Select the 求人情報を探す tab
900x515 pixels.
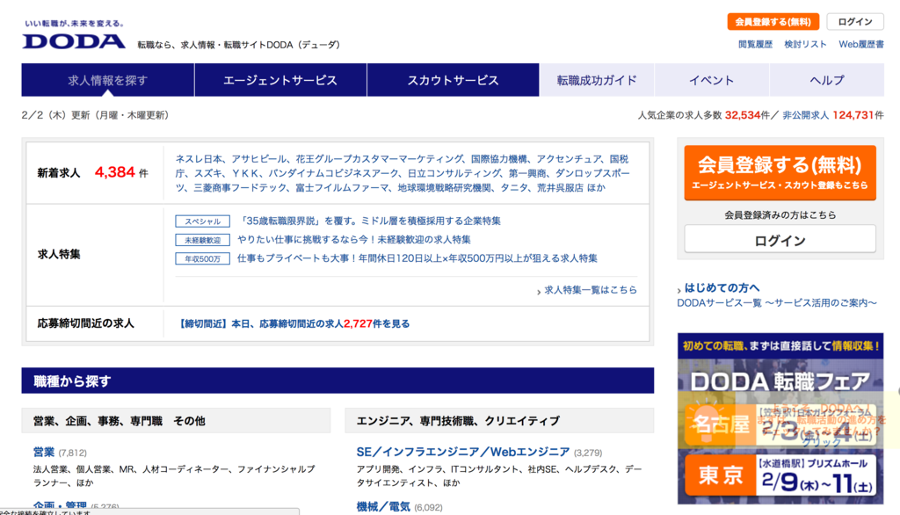[108, 80]
